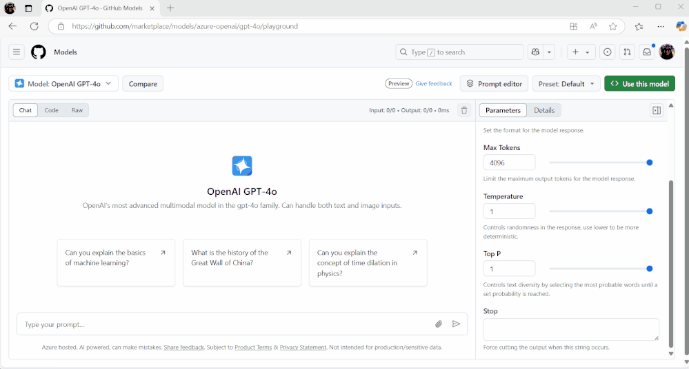Click the Compare button
Viewport: 689px width, 369px height.
point(143,84)
